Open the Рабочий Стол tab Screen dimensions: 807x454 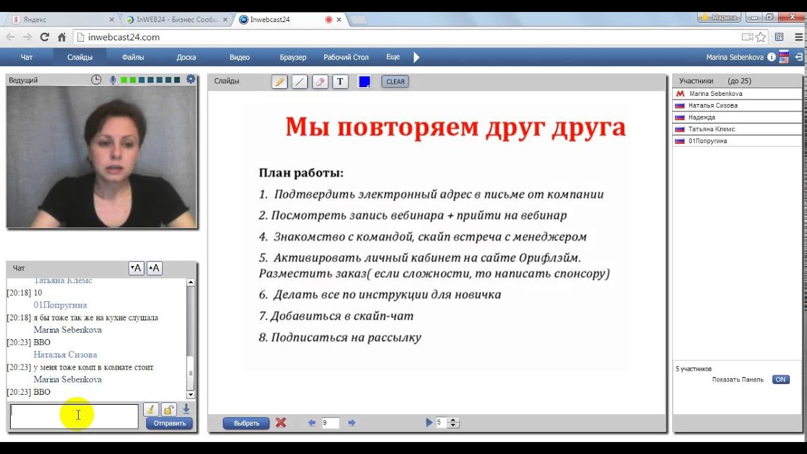click(x=346, y=57)
